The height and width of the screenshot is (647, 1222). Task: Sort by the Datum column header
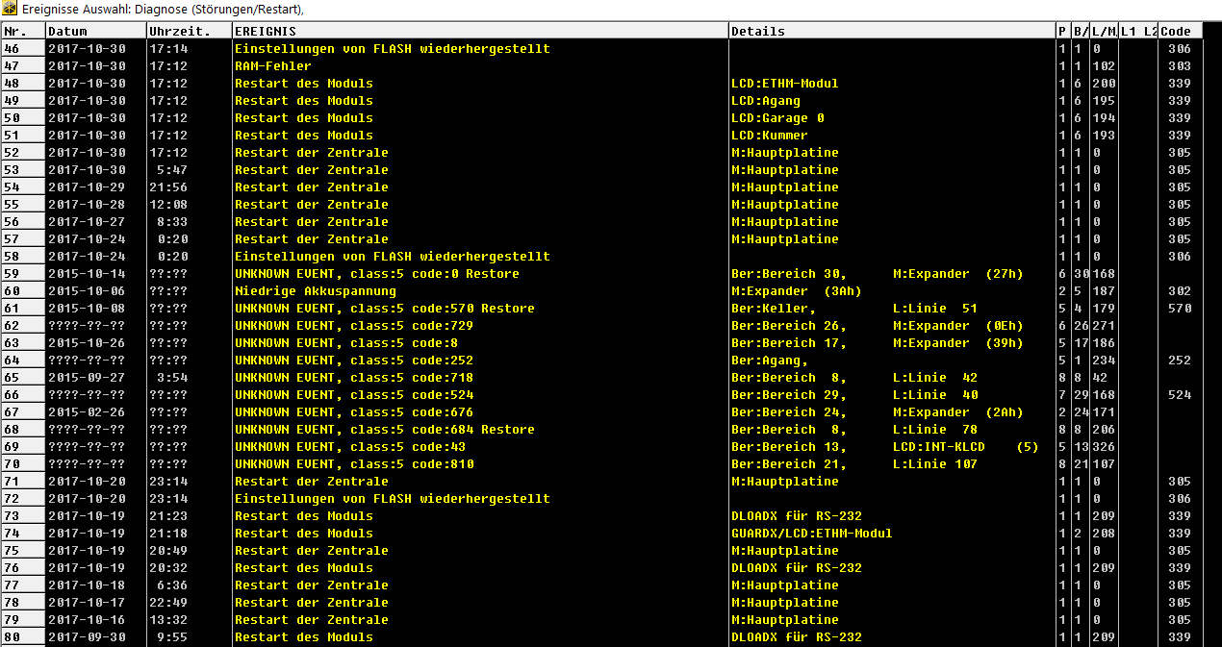pyautogui.click(x=94, y=31)
